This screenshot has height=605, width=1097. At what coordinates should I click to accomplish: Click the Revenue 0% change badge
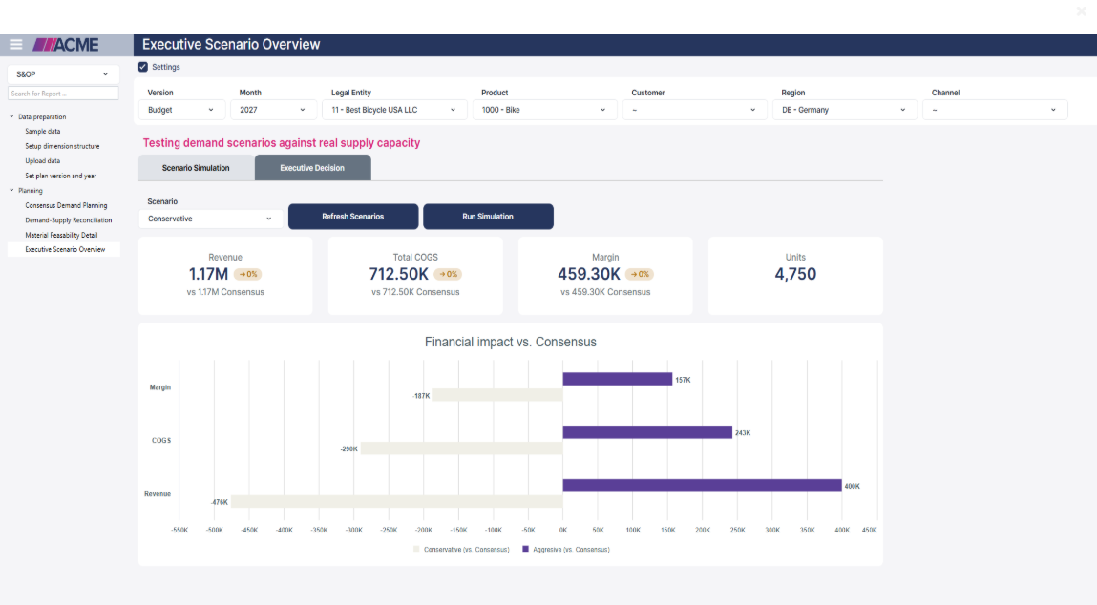(247, 274)
